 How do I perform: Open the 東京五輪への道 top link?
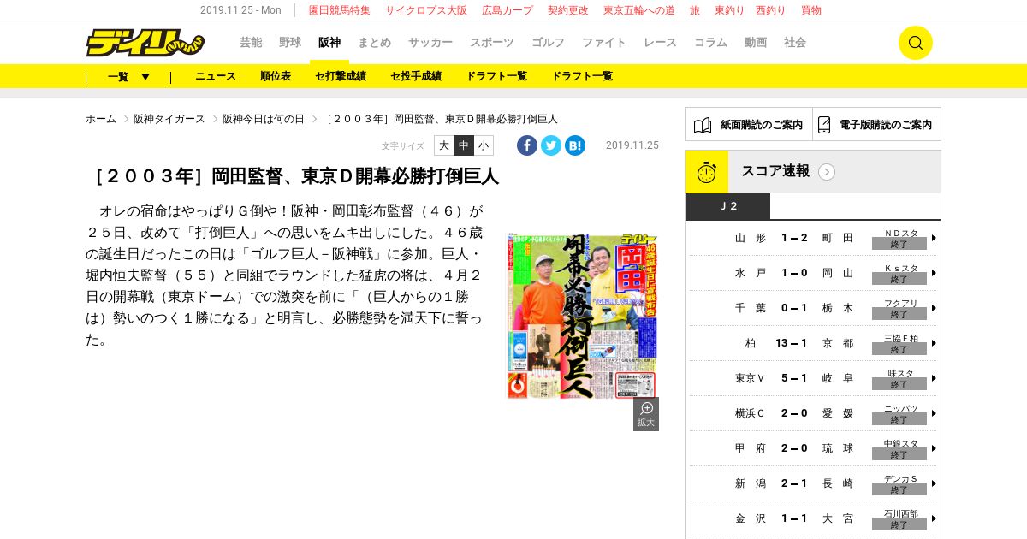click(x=639, y=10)
